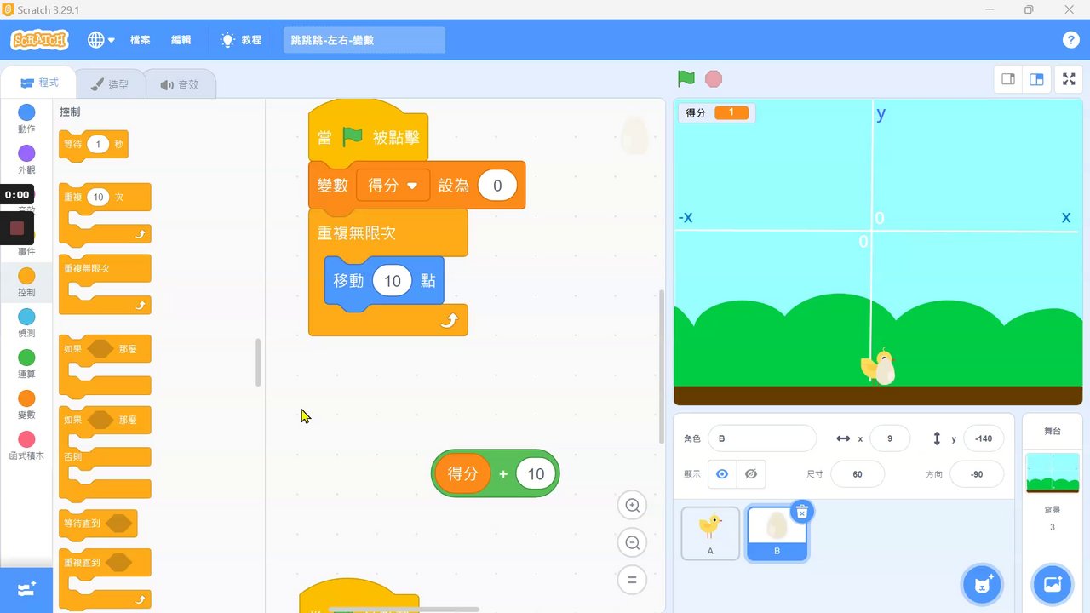Select the 事件 block category
This screenshot has height=613, width=1090.
pyautogui.click(x=26, y=244)
